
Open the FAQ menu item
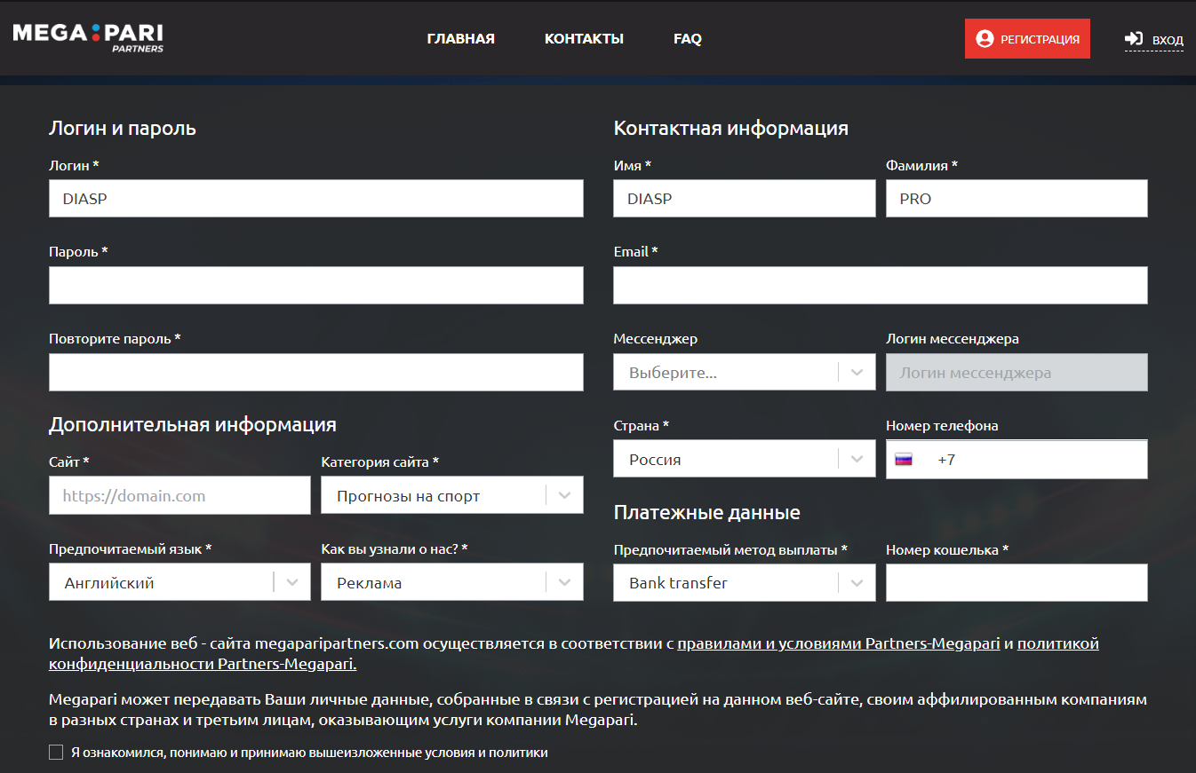pyautogui.click(x=688, y=39)
